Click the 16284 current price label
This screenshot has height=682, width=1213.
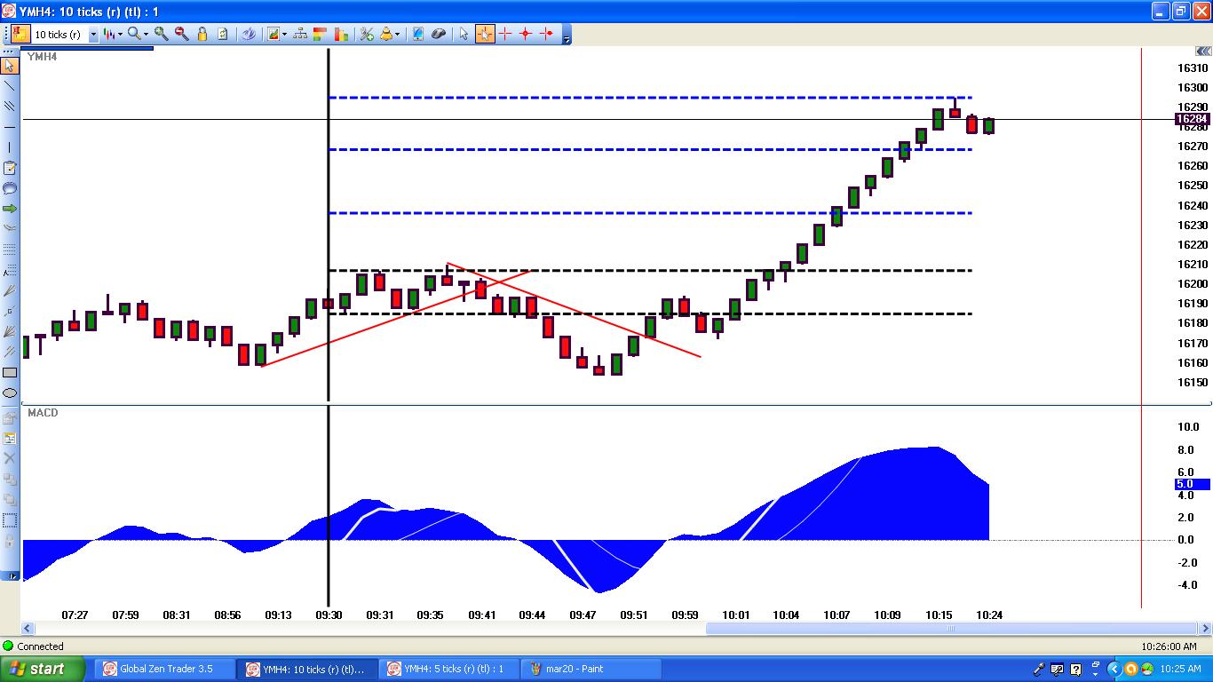pyautogui.click(x=1191, y=119)
